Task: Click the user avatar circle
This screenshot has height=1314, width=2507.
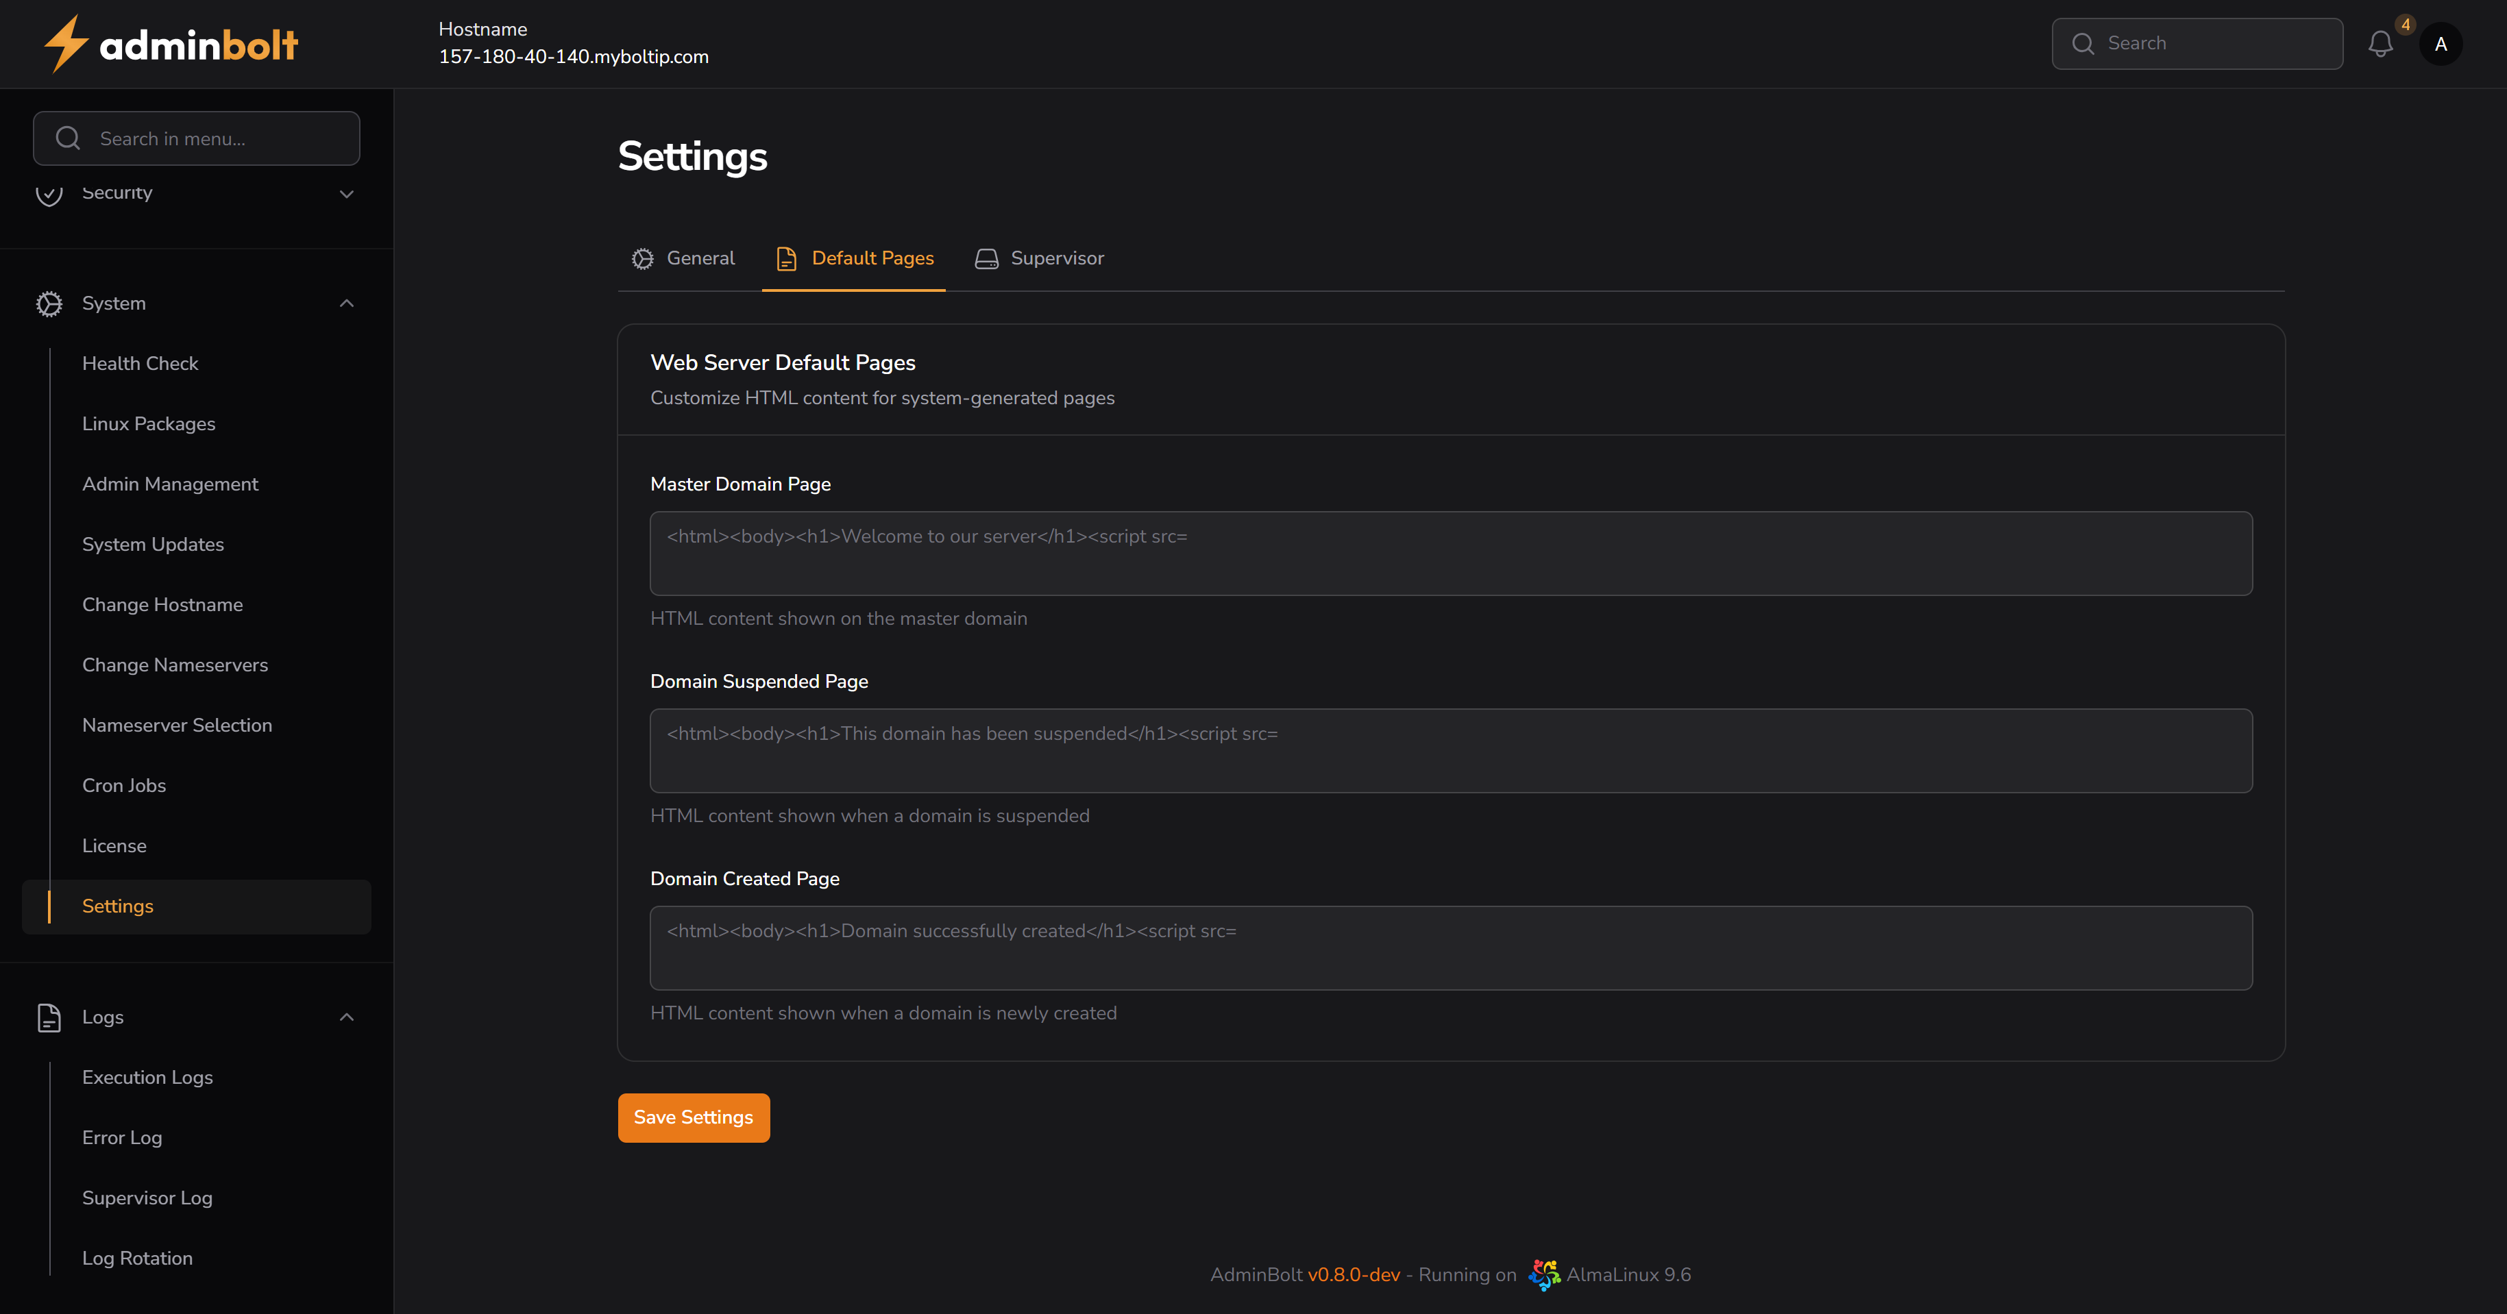Action: [2440, 44]
